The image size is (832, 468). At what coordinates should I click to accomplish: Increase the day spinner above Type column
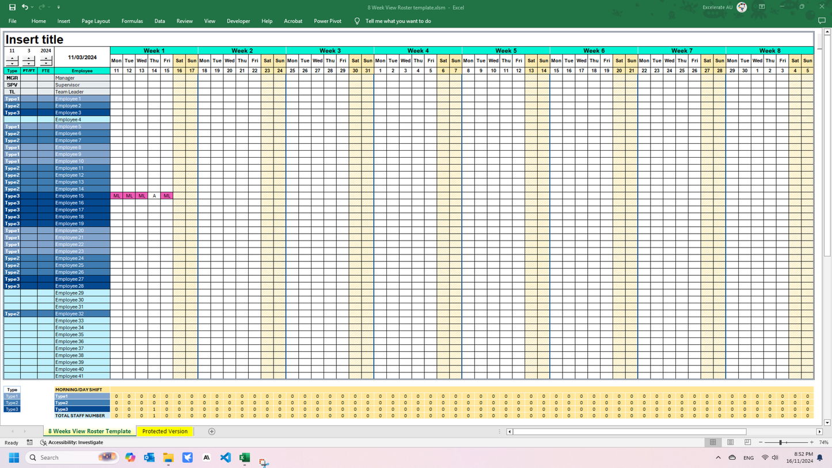coord(12,58)
